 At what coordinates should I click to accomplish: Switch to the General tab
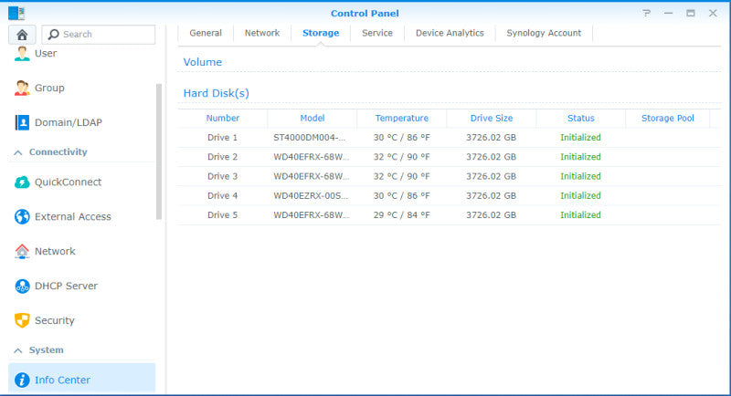[206, 33]
